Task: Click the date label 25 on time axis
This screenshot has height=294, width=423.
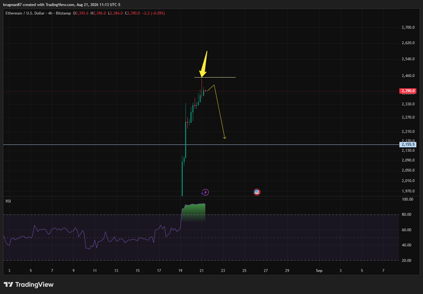Action: point(244,270)
